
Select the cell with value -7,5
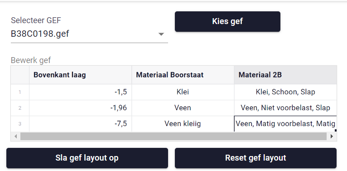(80, 123)
